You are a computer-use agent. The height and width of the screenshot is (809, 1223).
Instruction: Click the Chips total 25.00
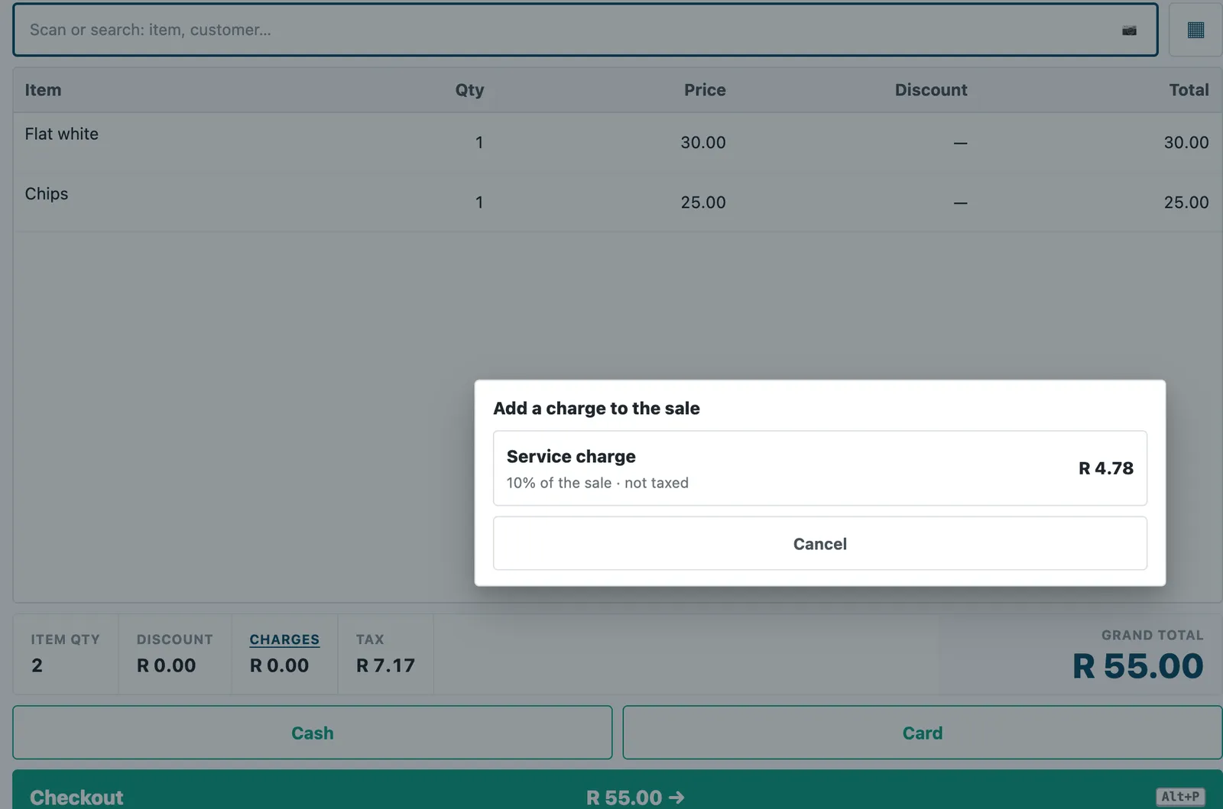(1186, 202)
